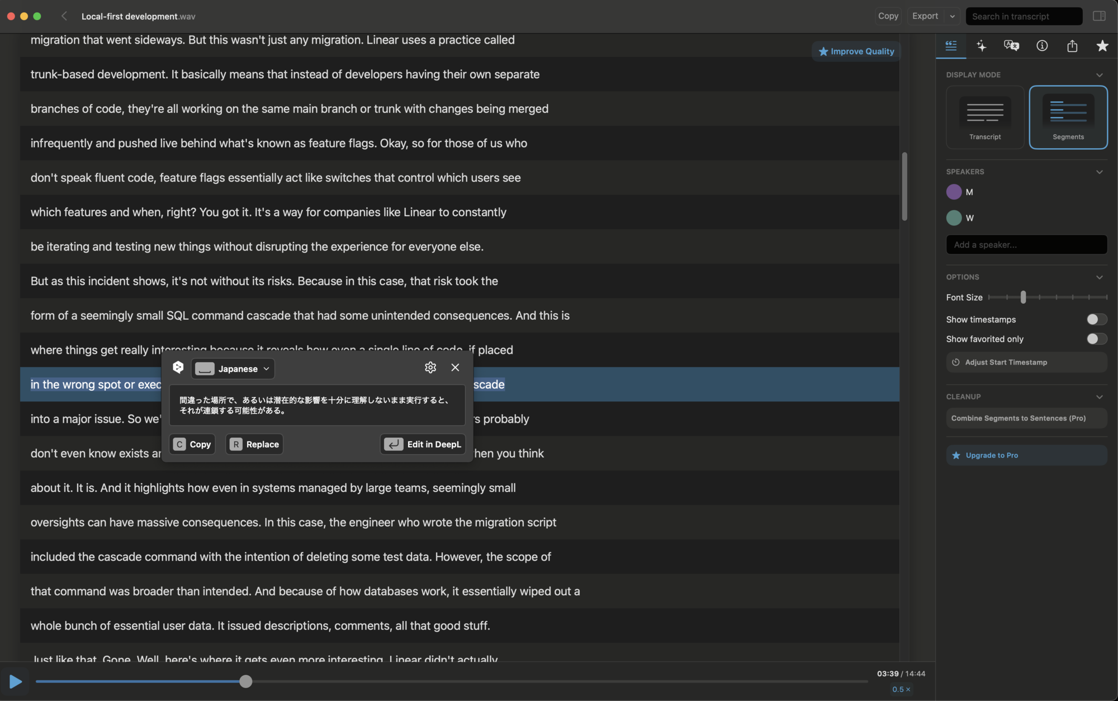Click Improve Quality button

click(x=856, y=51)
